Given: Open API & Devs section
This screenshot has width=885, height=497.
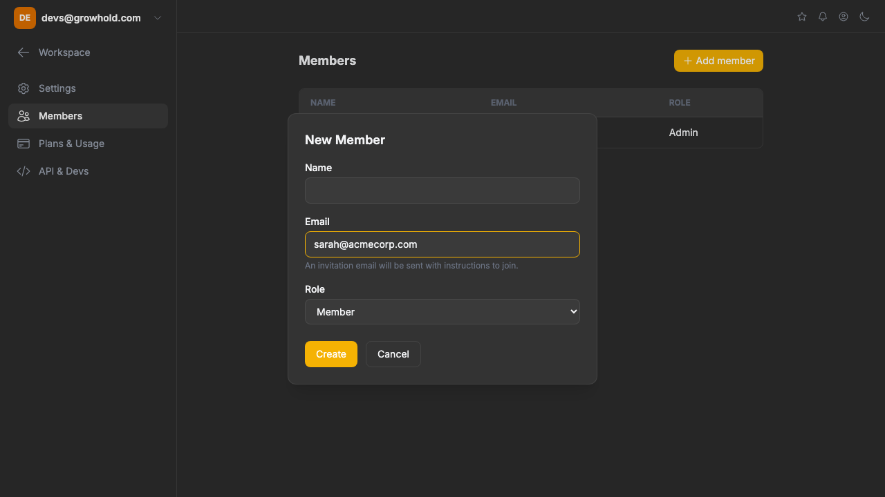Looking at the screenshot, I should click(x=64, y=171).
